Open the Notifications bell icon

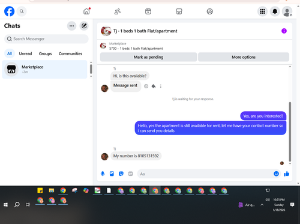point(275,11)
